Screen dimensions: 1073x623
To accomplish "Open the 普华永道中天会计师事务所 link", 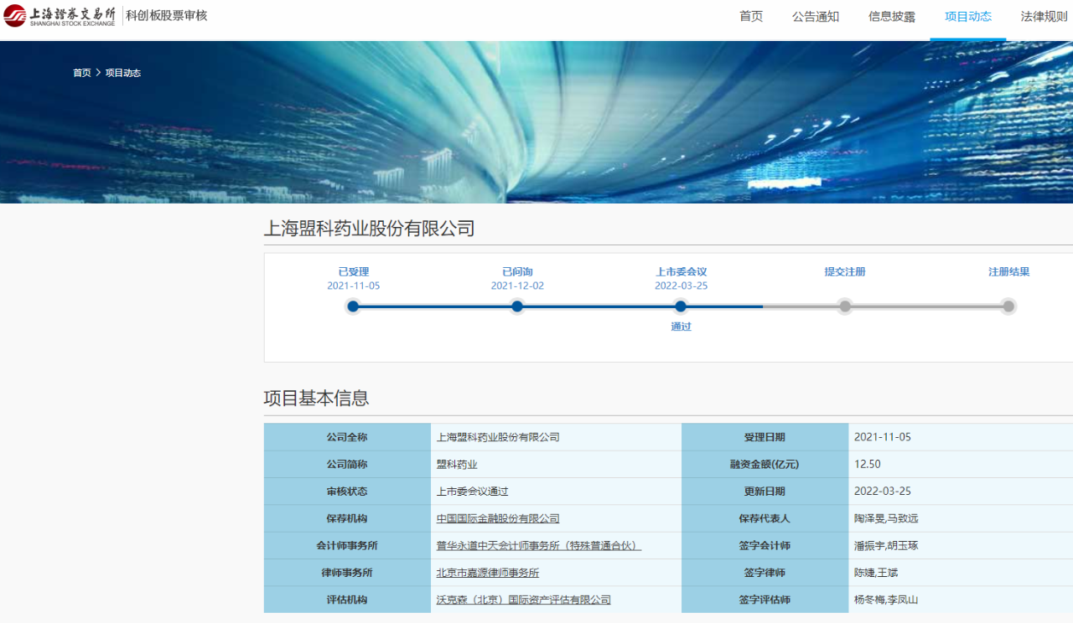I will coord(538,546).
